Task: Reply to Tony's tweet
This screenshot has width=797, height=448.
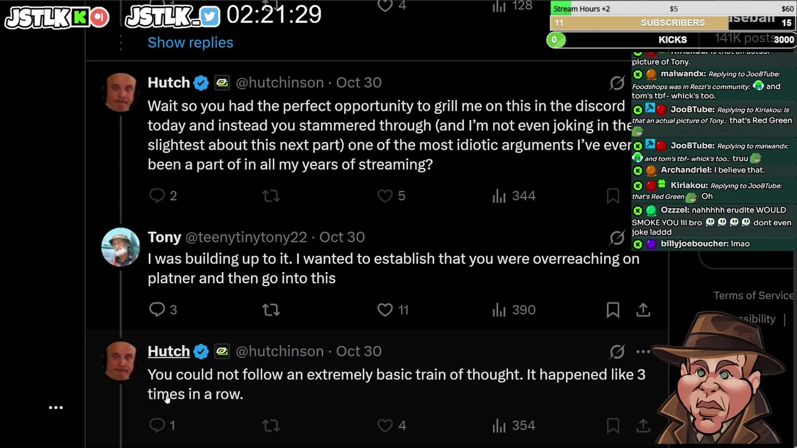Action: pos(158,309)
